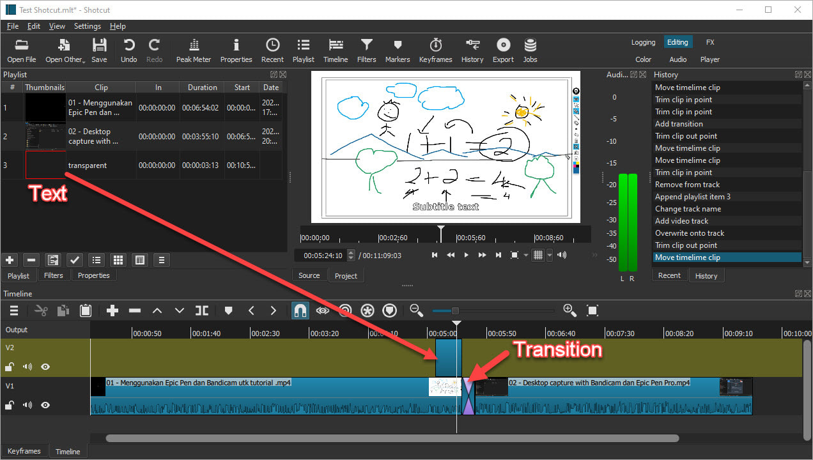The width and height of the screenshot is (813, 460).
Task: Expand the player zoom dropdown arrow
Action: (525, 256)
